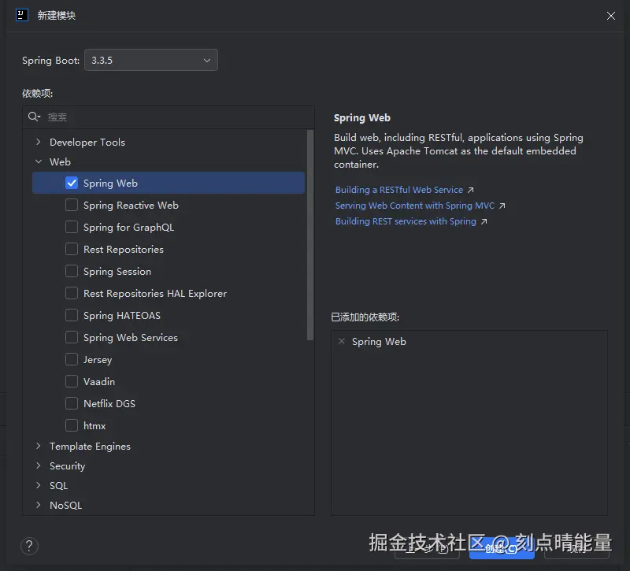Viewport: 630px width, 571px height.
Task: Click the dependency list vertical scrollbar
Action: pyautogui.click(x=309, y=235)
